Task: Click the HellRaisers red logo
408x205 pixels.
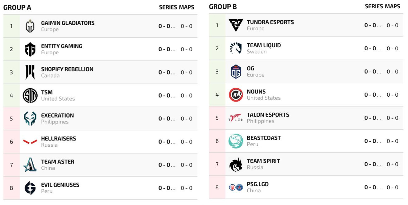Action: pos(30,142)
